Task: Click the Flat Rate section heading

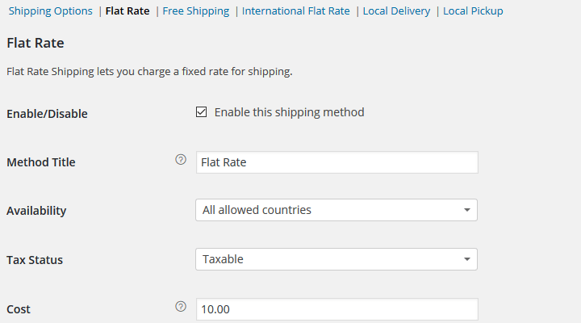Action: 36,43
